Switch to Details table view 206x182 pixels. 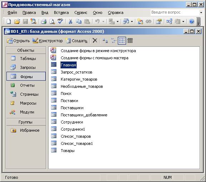pos(130,41)
